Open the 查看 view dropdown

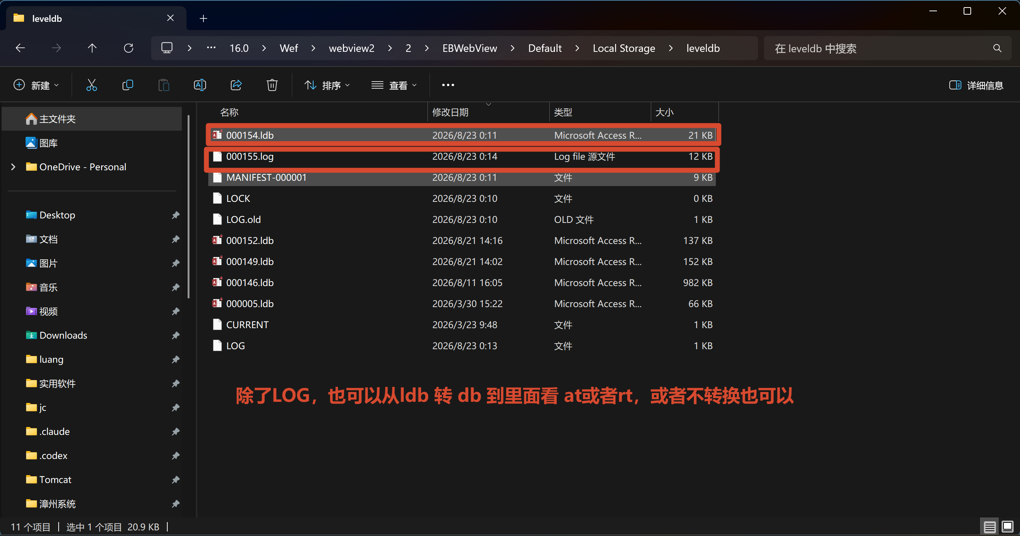pyautogui.click(x=394, y=85)
